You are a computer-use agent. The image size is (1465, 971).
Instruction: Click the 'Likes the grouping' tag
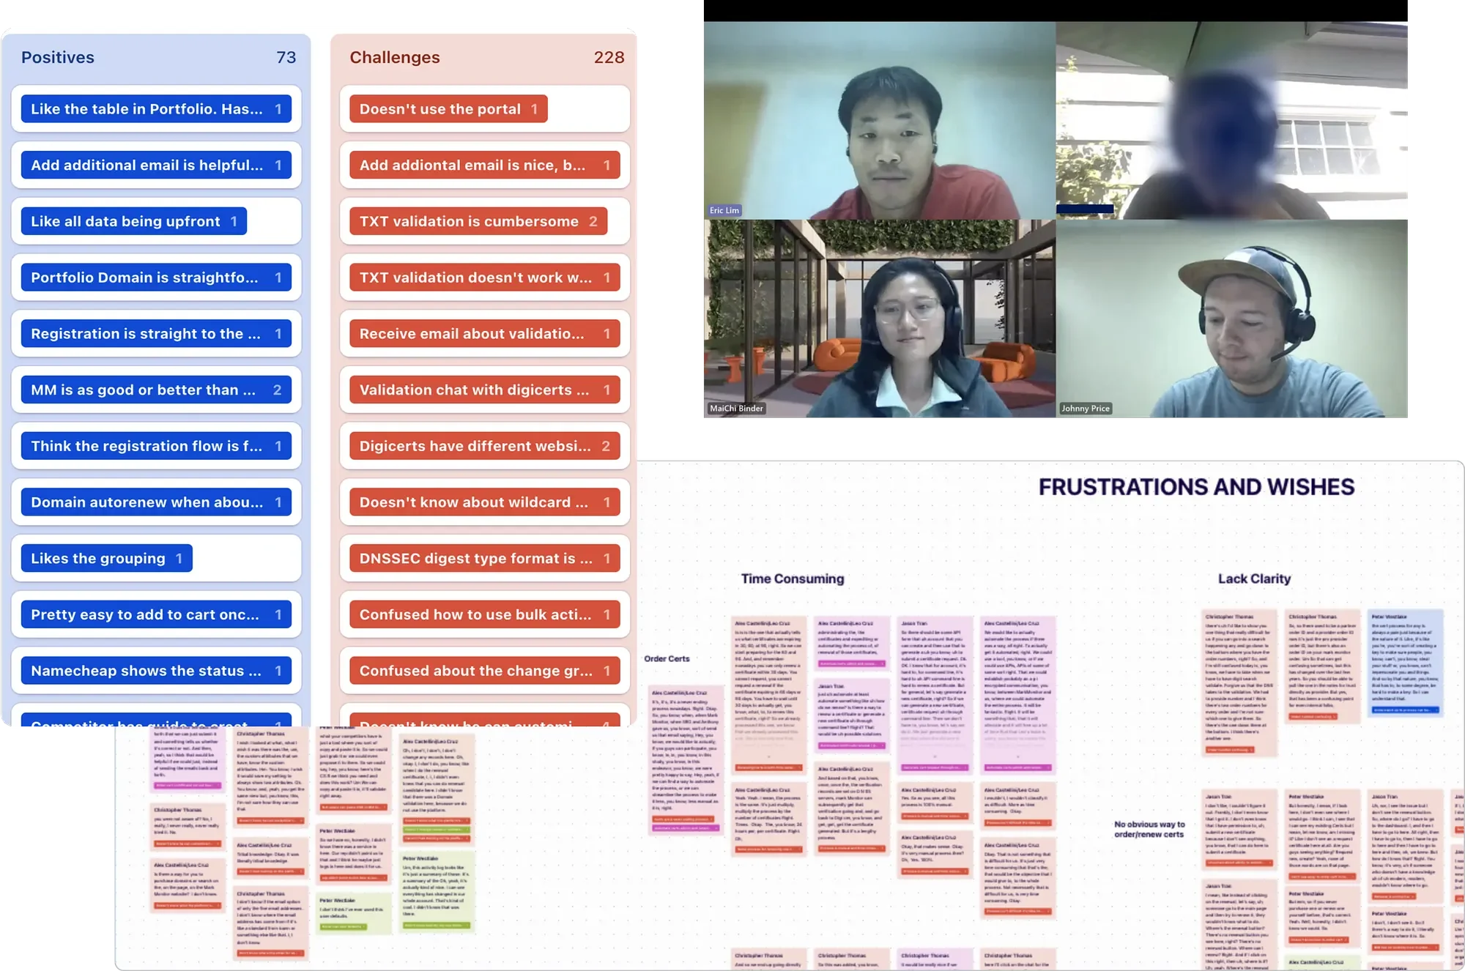click(x=106, y=559)
